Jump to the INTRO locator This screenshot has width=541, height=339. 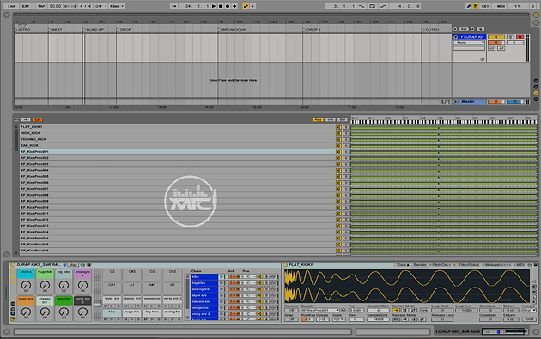(23, 30)
